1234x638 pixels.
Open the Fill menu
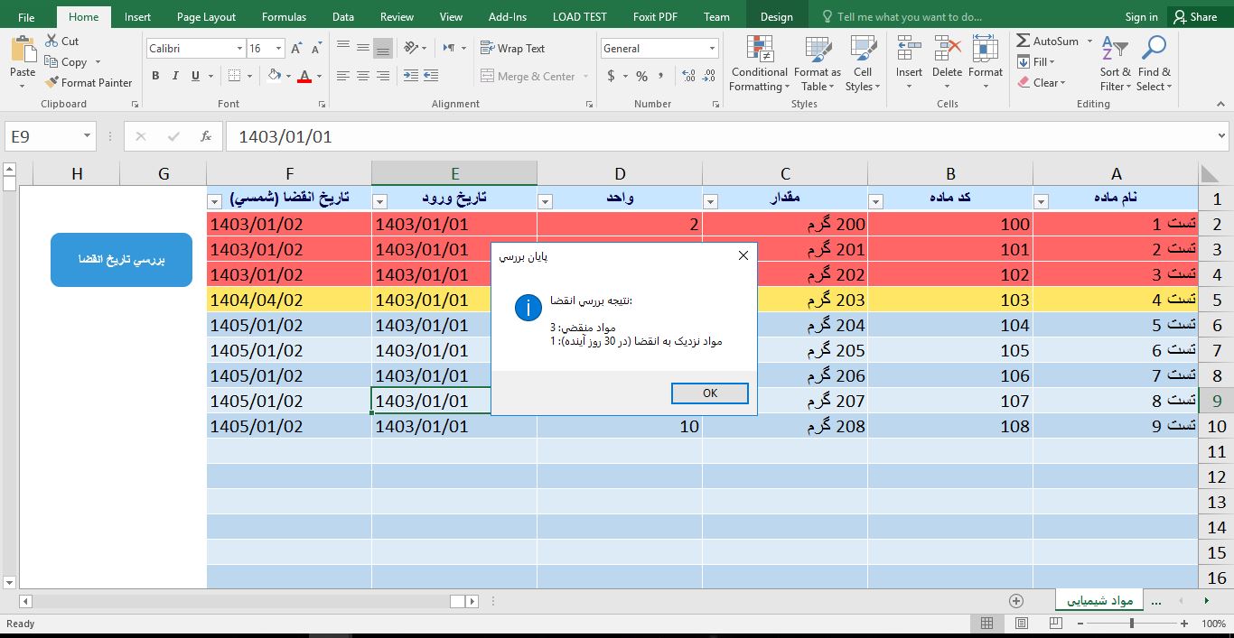click(x=1035, y=61)
